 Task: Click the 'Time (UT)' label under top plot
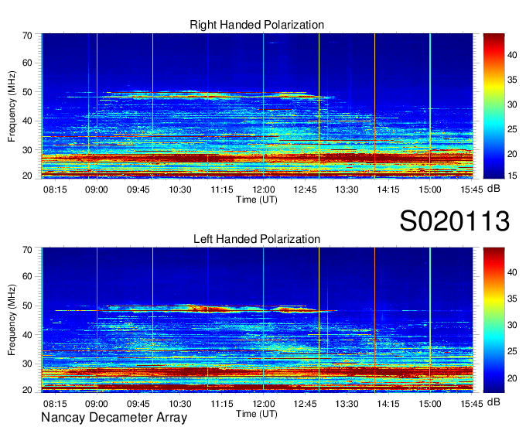click(257, 200)
